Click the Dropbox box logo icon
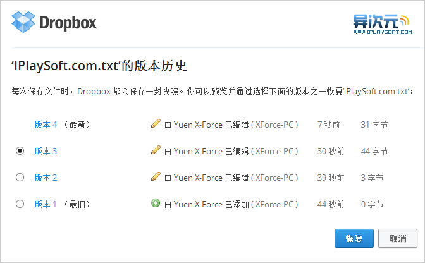Image resolution: width=425 pixels, height=263 pixels. (23, 22)
